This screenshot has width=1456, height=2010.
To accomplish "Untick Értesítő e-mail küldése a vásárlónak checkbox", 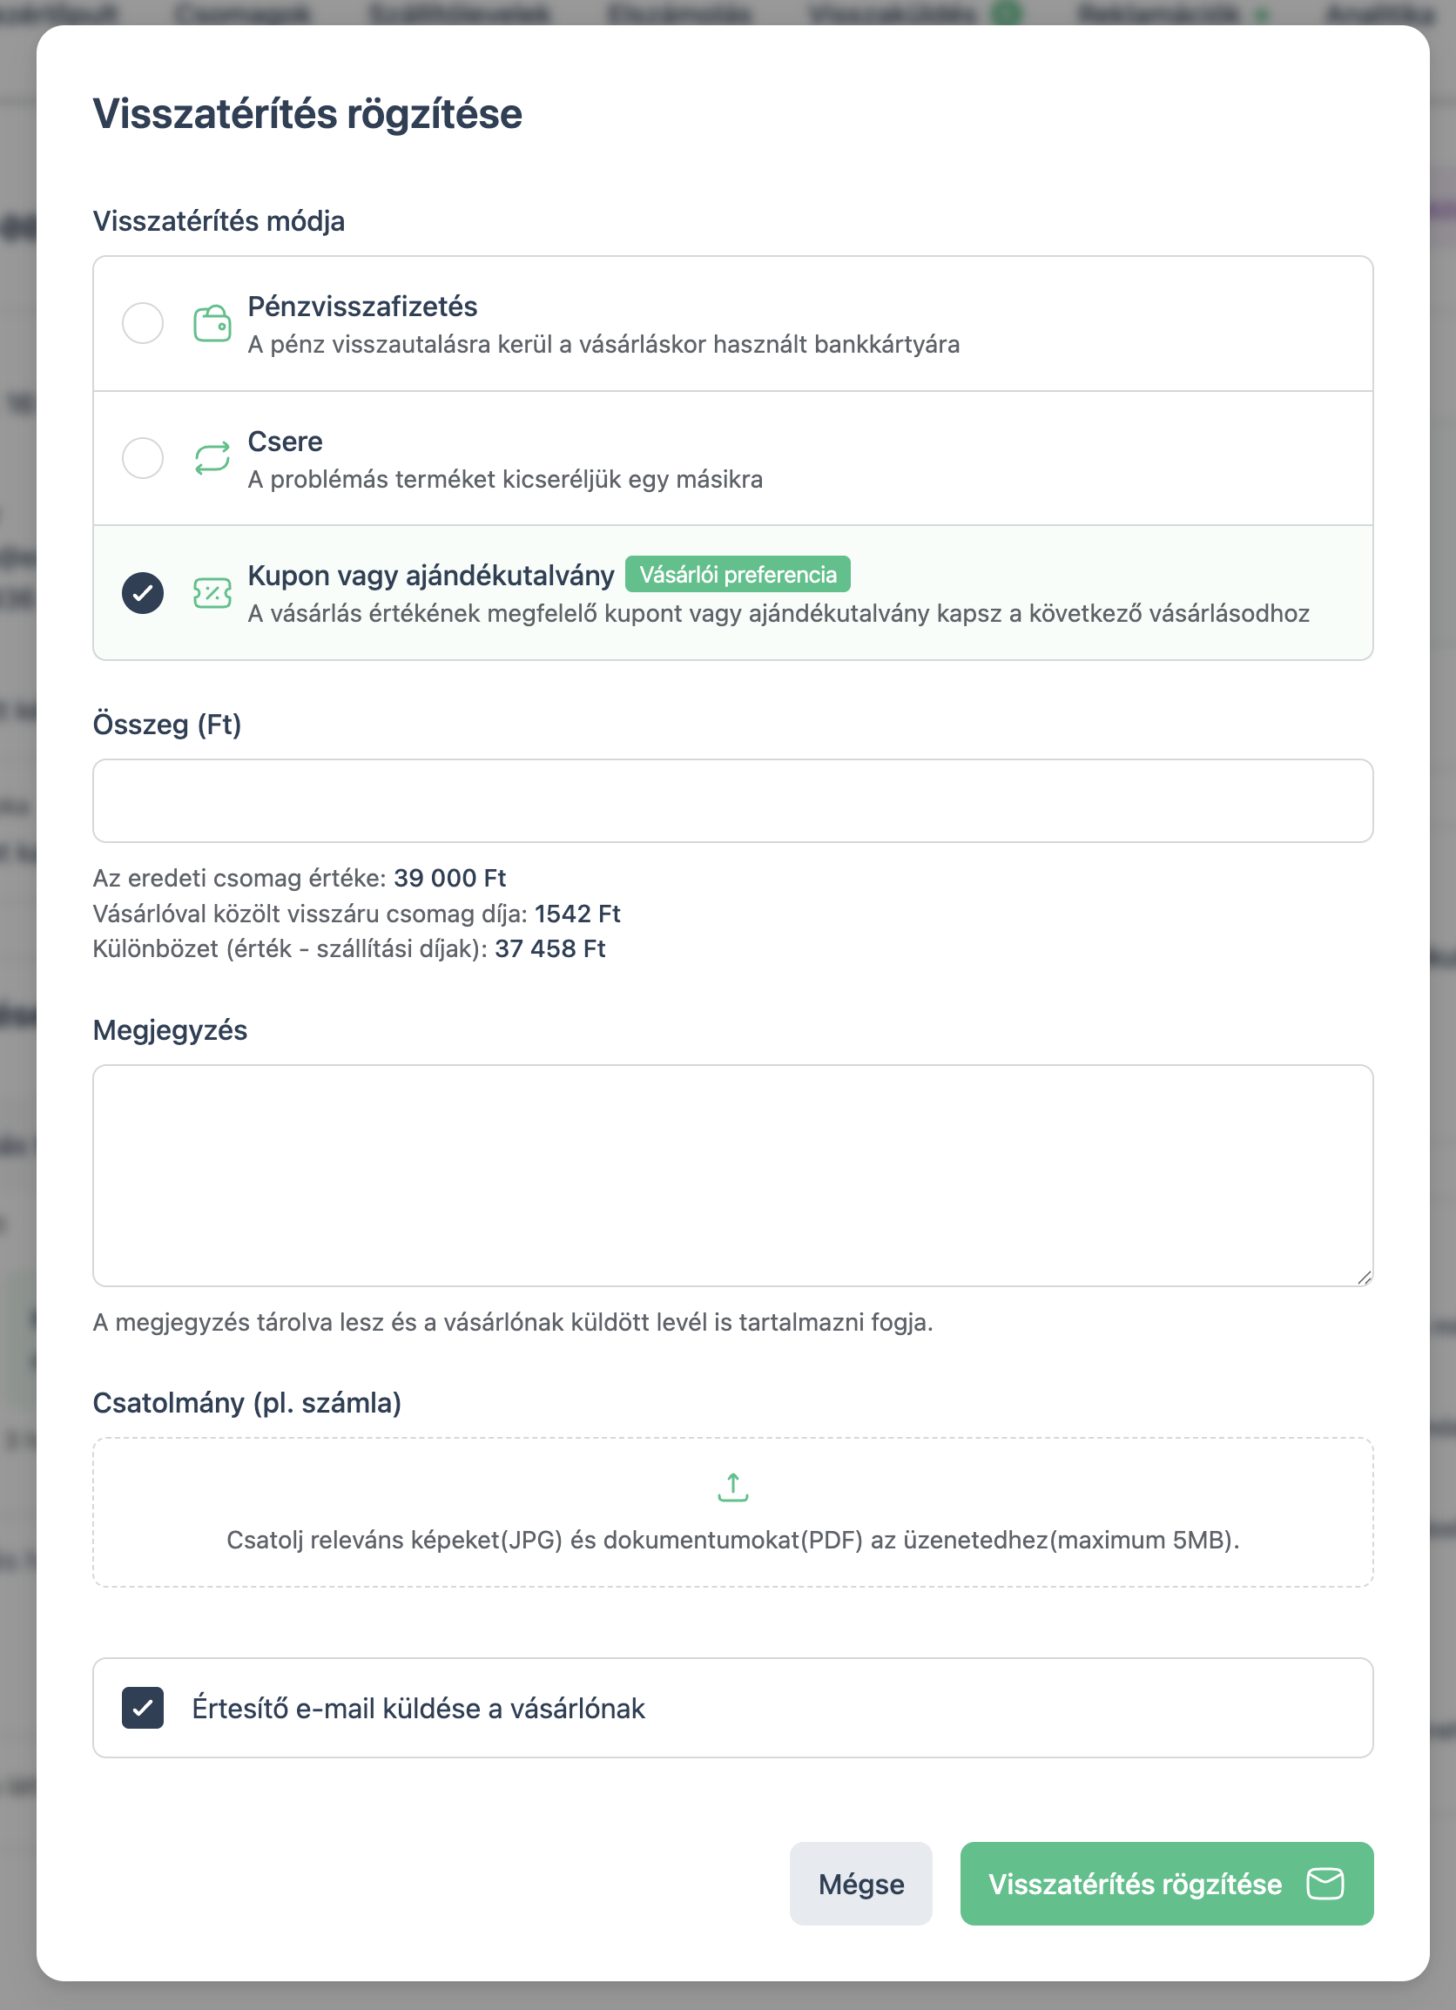I will pyautogui.click(x=143, y=1708).
